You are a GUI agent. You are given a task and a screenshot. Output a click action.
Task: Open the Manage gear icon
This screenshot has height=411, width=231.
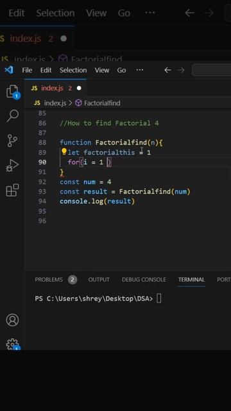13,344
